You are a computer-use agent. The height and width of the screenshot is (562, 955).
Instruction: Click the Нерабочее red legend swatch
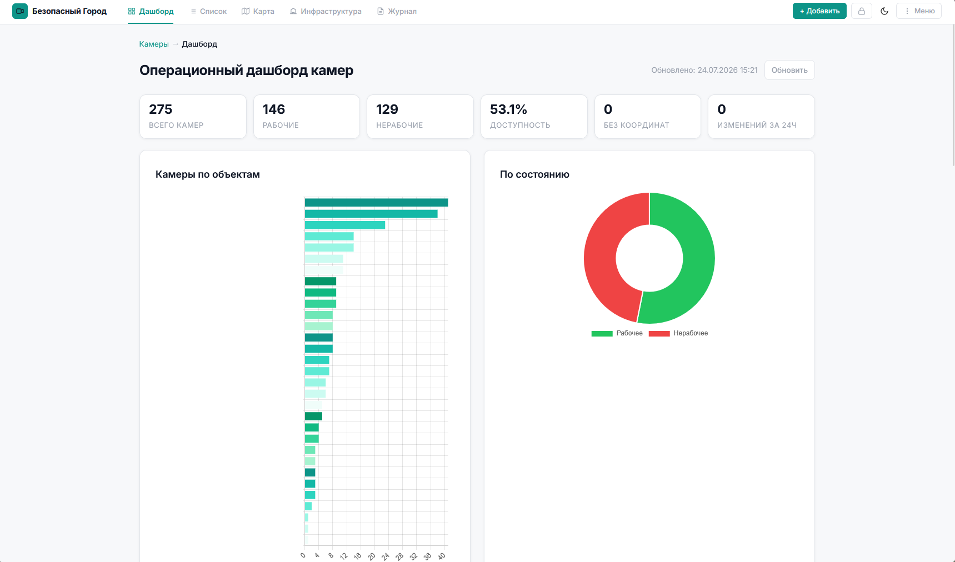coord(659,333)
